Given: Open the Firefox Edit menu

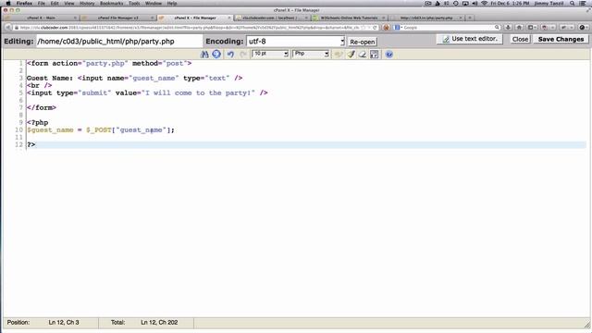Looking at the screenshot, I should 55,4.
